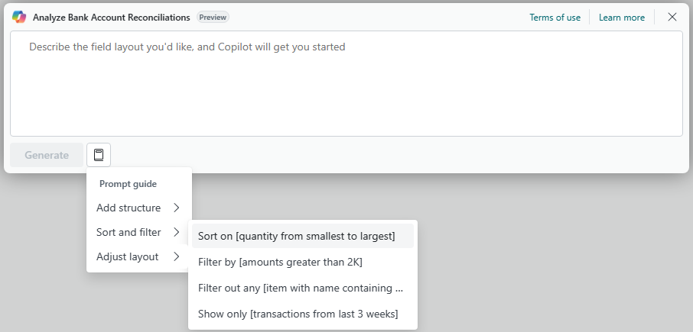Click the Copilot logo icon
693x332 pixels.
coord(19,18)
